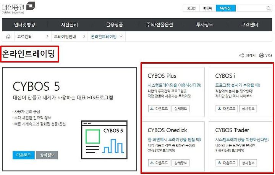Image resolution: width=275 pixels, height=175 pixels.
Task: View CYBOS Plus 상세정보
Action: (181, 109)
